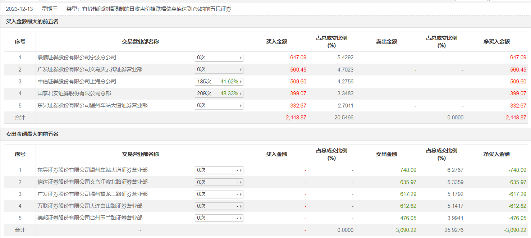This screenshot has width=531, height=238.
Task: Click the arrow beside 广发证券福州望龙二路营业部
Action: (241, 194)
